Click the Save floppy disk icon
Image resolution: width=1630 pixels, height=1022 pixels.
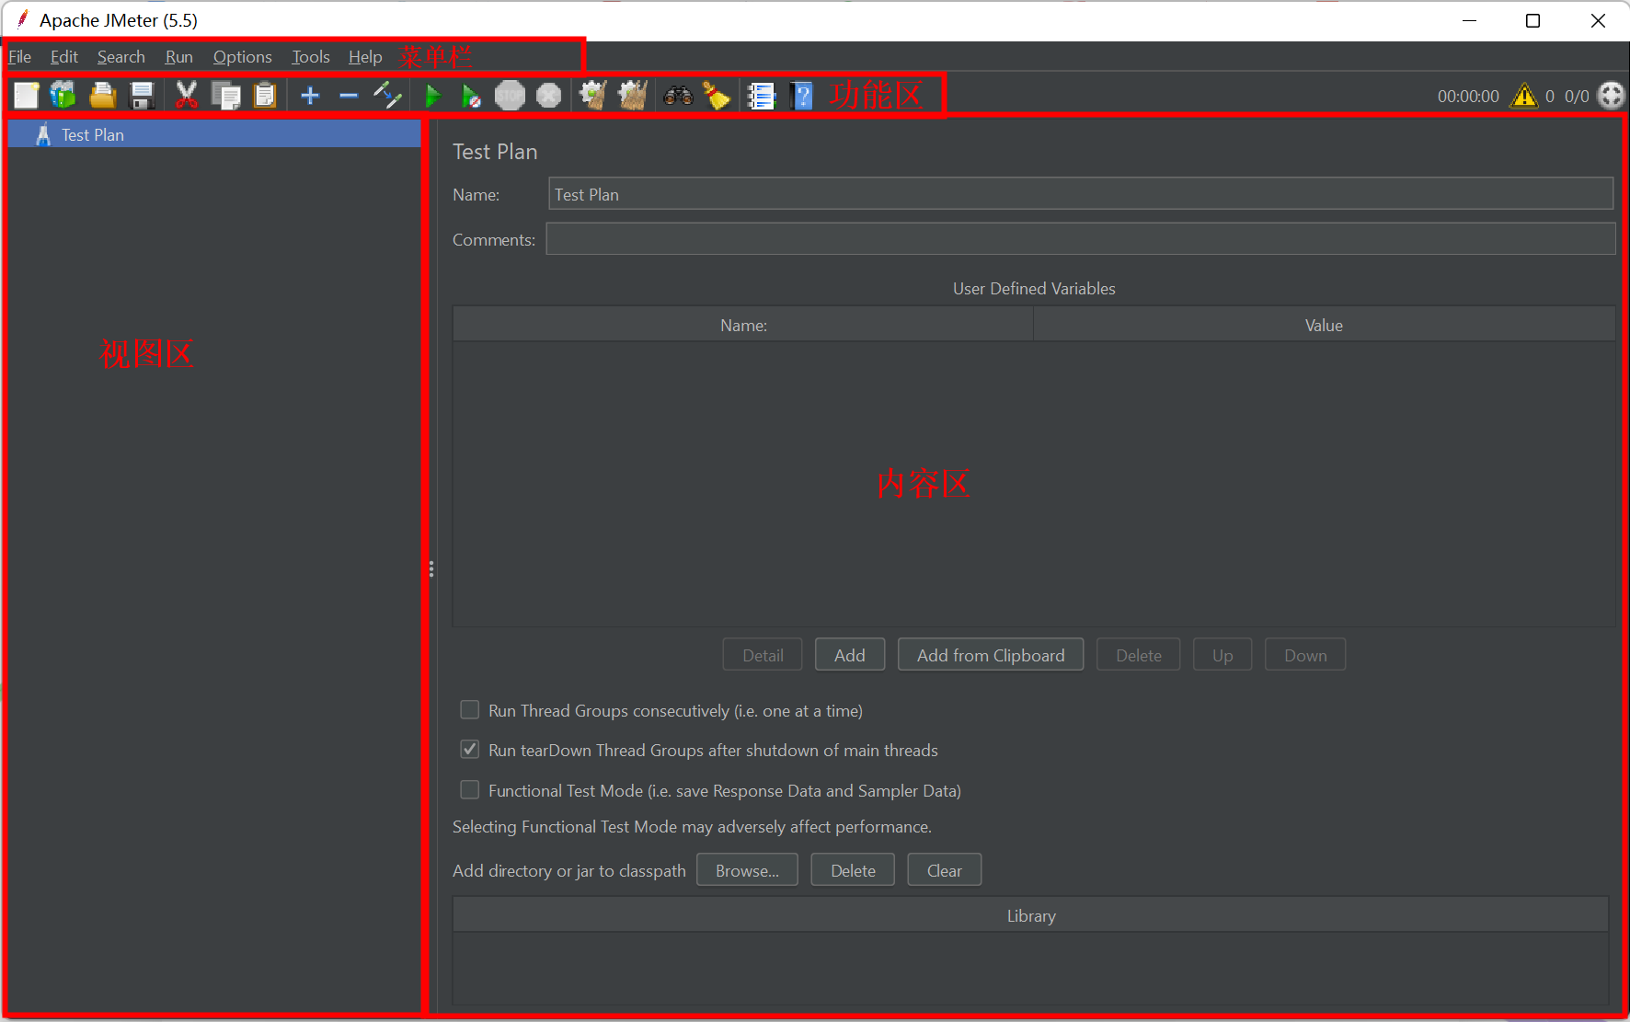coord(142,95)
